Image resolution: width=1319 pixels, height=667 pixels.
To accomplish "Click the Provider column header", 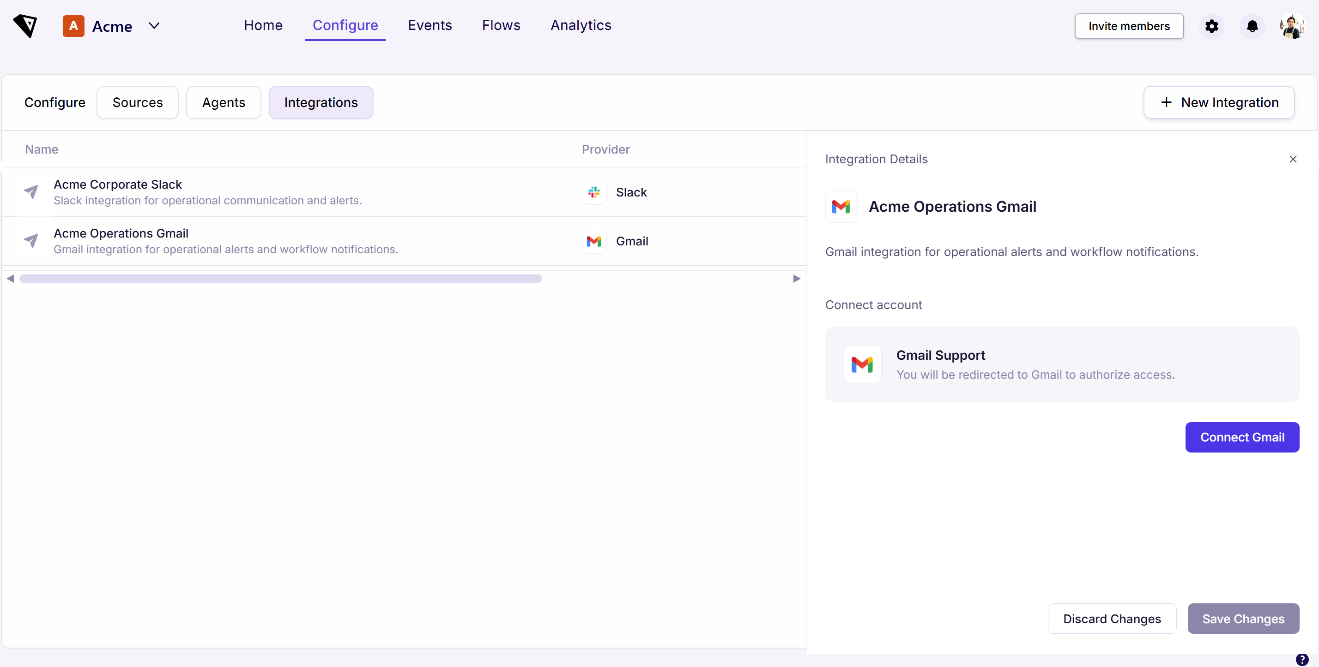I will (x=605, y=149).
